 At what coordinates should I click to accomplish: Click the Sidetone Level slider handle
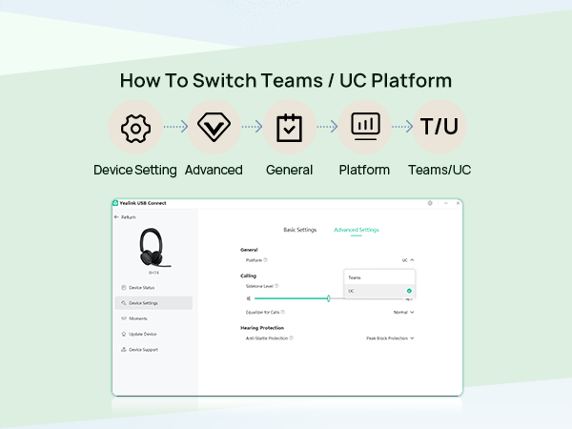click(x=328, y=298)
